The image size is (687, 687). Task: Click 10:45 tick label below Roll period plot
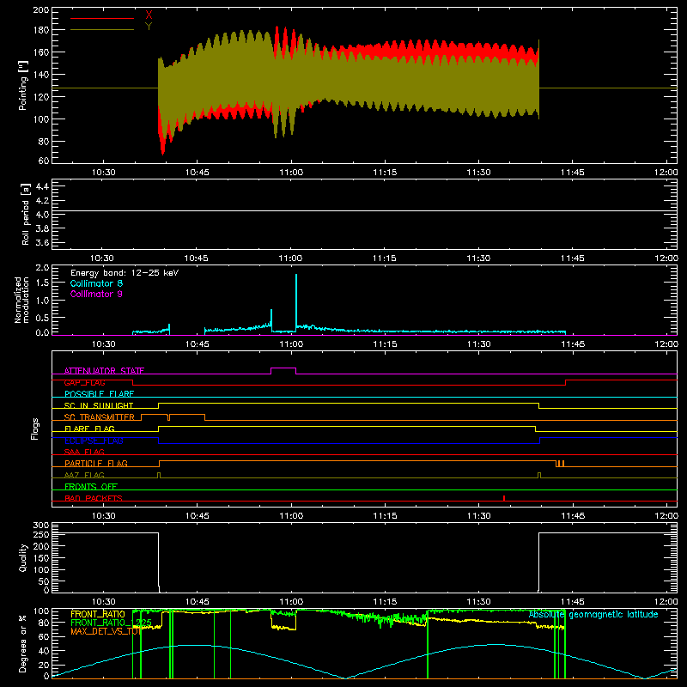click(196, 258)
